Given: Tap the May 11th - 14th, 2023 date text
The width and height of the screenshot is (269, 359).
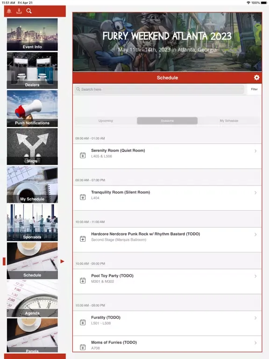Looking at the screenshot, I should tap(167, 50).
